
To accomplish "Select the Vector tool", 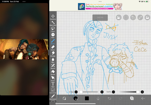I will point(53,79).
